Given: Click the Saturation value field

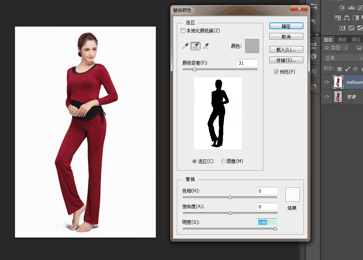Looking at the screenshot, I should click(267, 207).
